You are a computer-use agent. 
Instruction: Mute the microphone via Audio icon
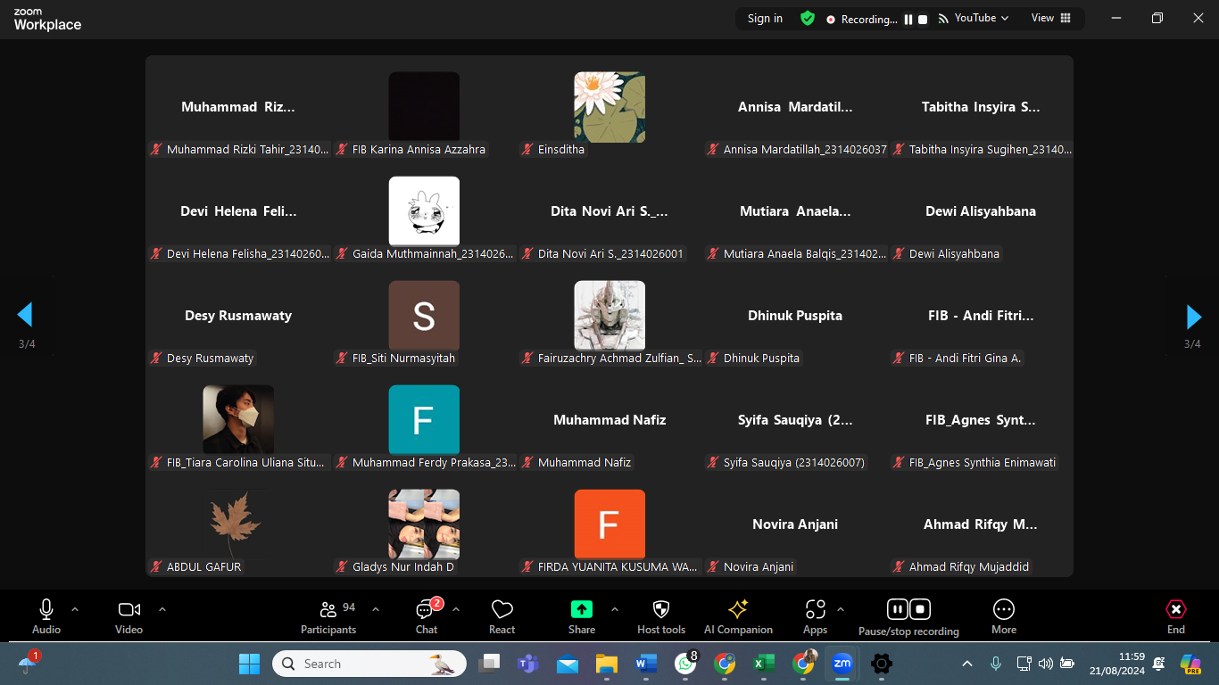pos(46,610)
